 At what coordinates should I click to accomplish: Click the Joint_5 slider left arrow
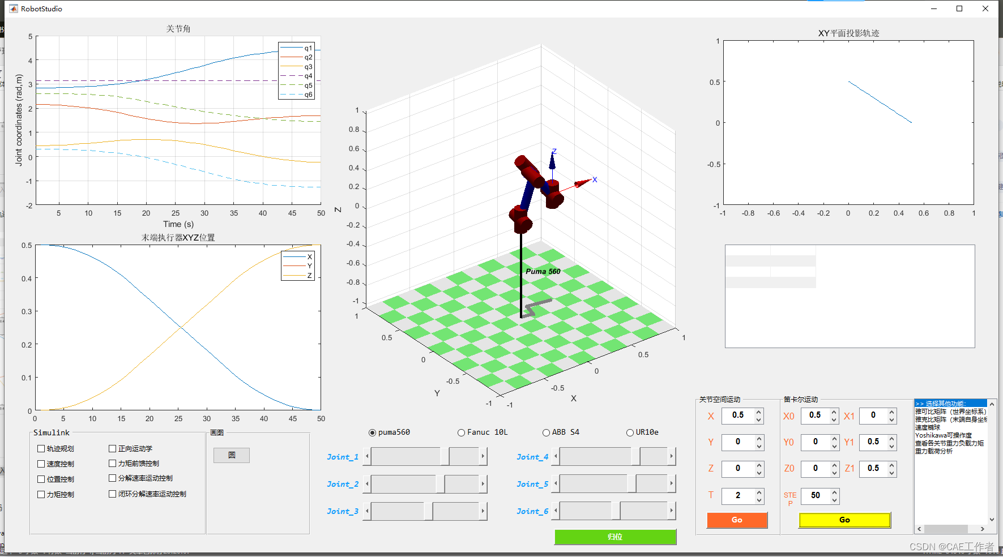[x=556, y=484]
